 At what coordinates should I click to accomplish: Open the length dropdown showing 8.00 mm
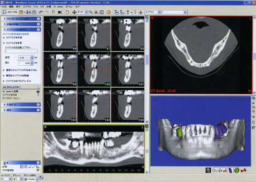click(x=32, y=63)
